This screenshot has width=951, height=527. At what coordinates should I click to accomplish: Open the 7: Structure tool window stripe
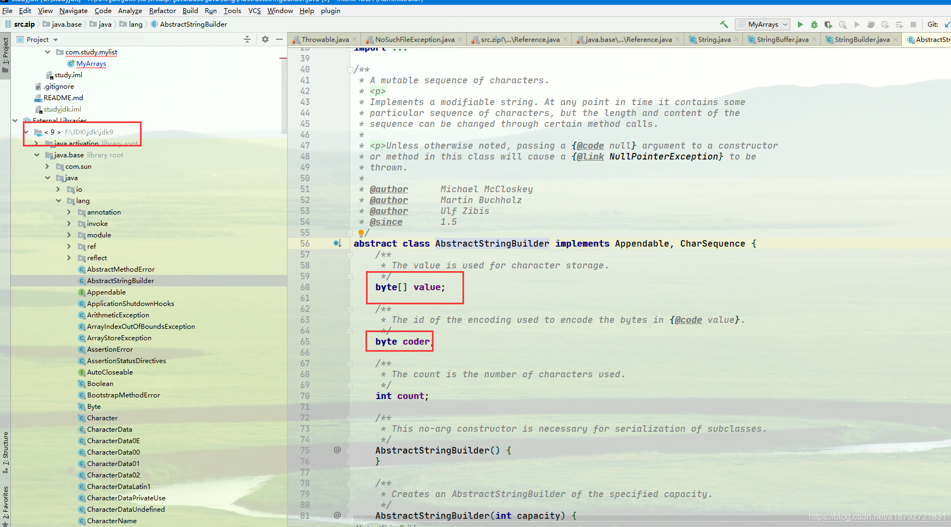(x=5, y=451)
